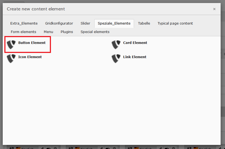Show the Form elements tab
The width and height of the screenshot is (225, 149).
[x=23, y=32]
